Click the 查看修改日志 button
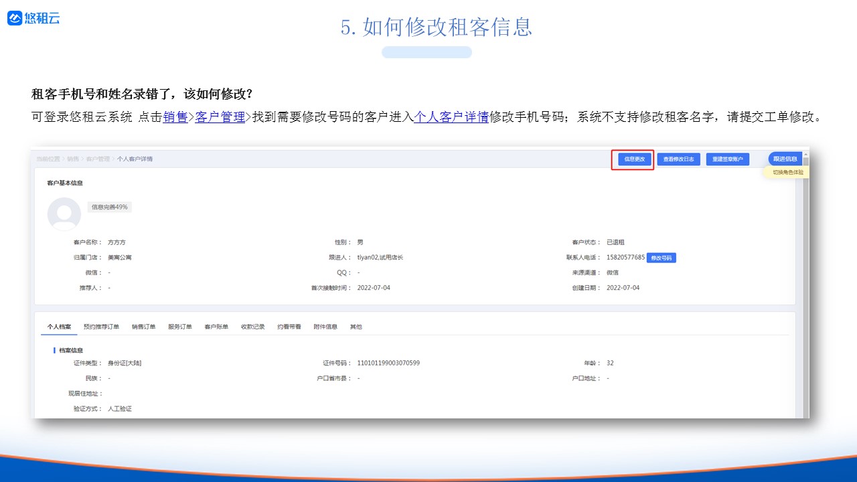Screen dimensions: 857x482 tap(678, 159)
